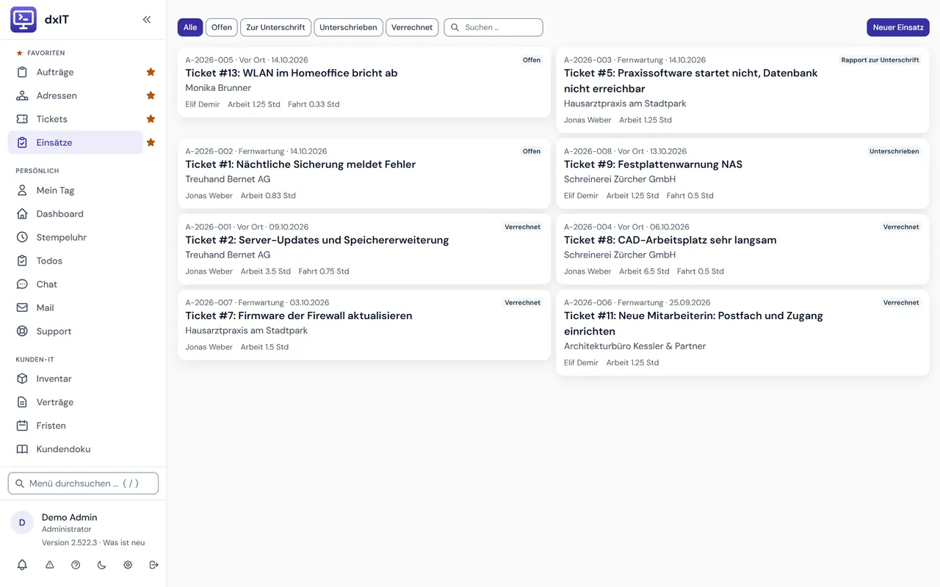The width and height of the screenshot is (940, 587).
Task: Click the Mein Tag person icon
Action: 22,190
